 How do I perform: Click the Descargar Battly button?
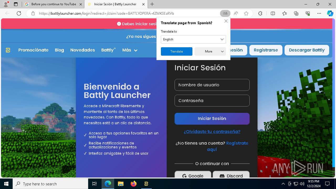307,50
